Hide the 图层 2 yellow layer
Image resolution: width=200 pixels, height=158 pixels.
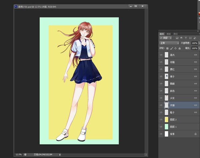coord(161,120)
